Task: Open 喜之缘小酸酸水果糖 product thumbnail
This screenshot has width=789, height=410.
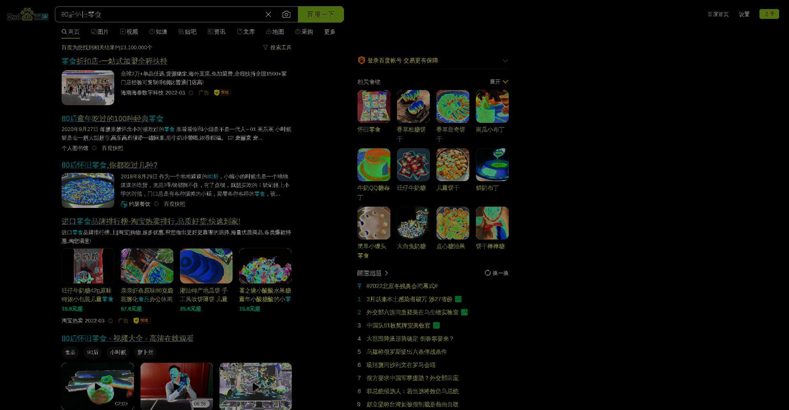Action: (x=265, y=266)
